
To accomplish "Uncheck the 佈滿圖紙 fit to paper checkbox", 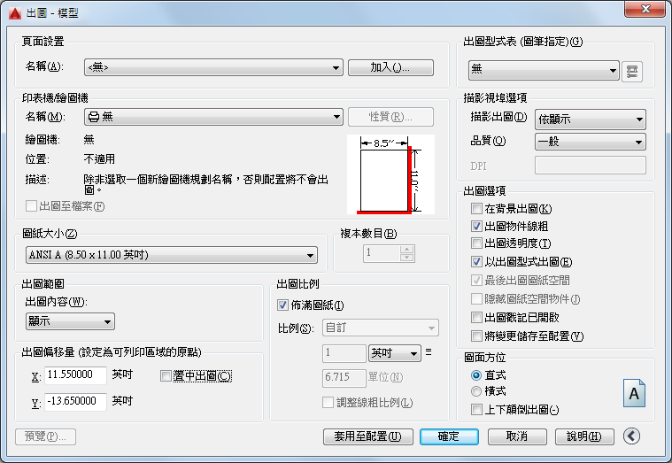I will point(282,305).
